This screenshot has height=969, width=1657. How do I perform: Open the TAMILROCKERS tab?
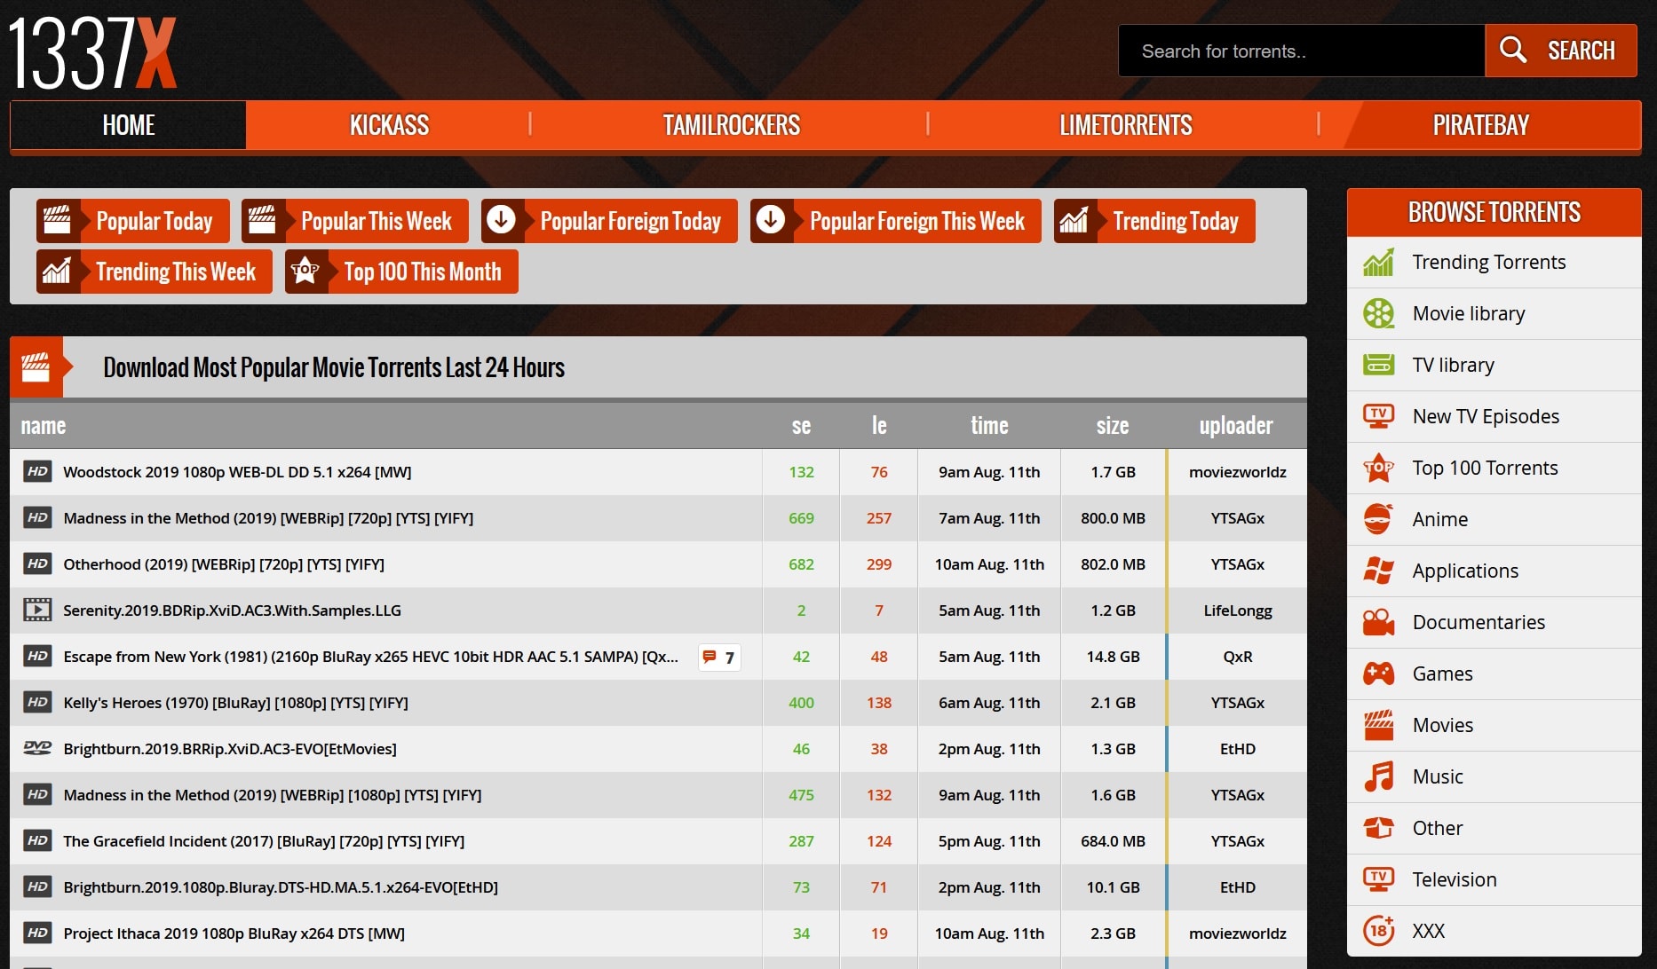[x=731, y=125]
